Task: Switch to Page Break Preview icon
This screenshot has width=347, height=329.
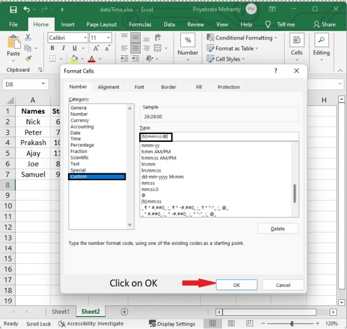Action: click(249, 324)
